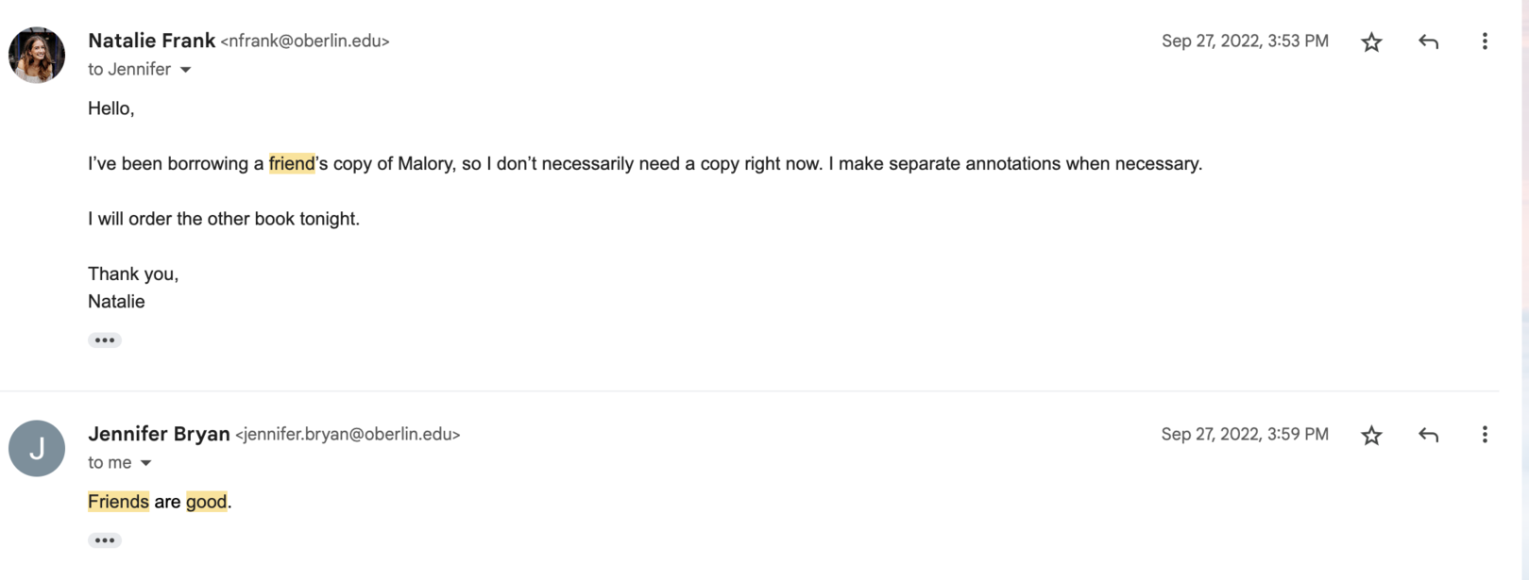Click the nfrank@oberlin.edu address
Screen dimensions: 1529x580
click(305, 41)
